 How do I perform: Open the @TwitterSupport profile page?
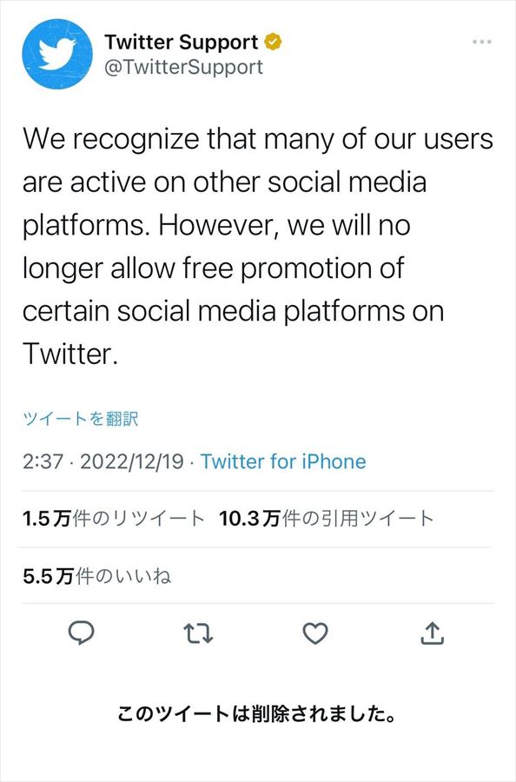(182, 68)
